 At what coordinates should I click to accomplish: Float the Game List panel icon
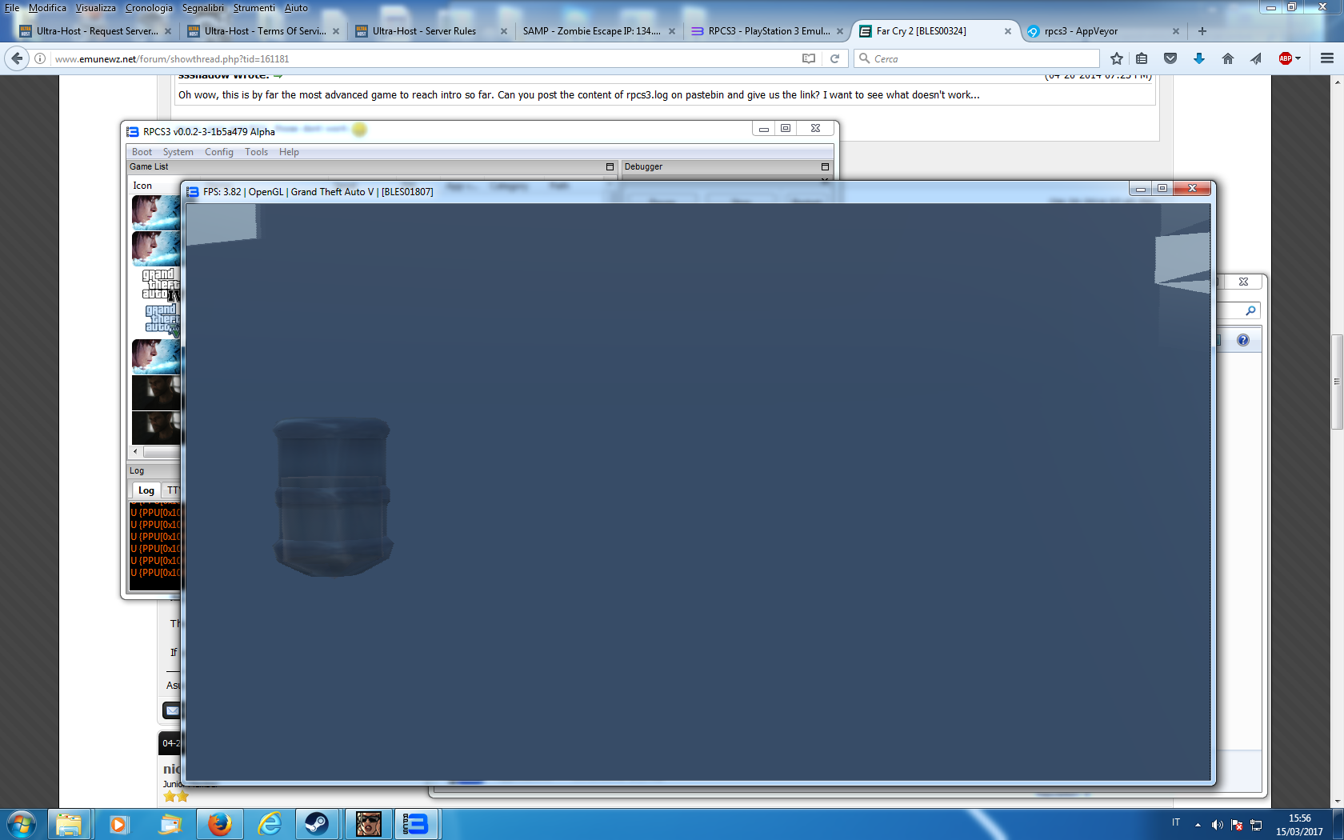click(x=610, y=166)
